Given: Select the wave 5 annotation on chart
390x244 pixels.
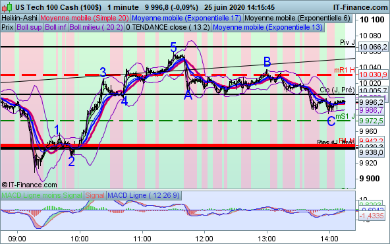Looking at the screenshot, I should point(173,47).
